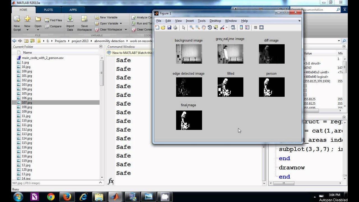This screenshot has width=359, height=202.
Task: Click the New plus icon
Action: 27,19
